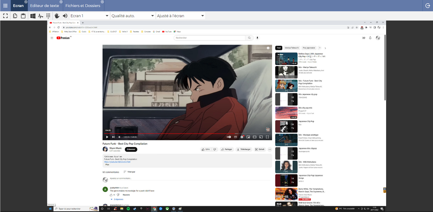Open the Gmail bookmark
Image resolution: width=433 pixels, height=212 pixels.
click(156, 31)
